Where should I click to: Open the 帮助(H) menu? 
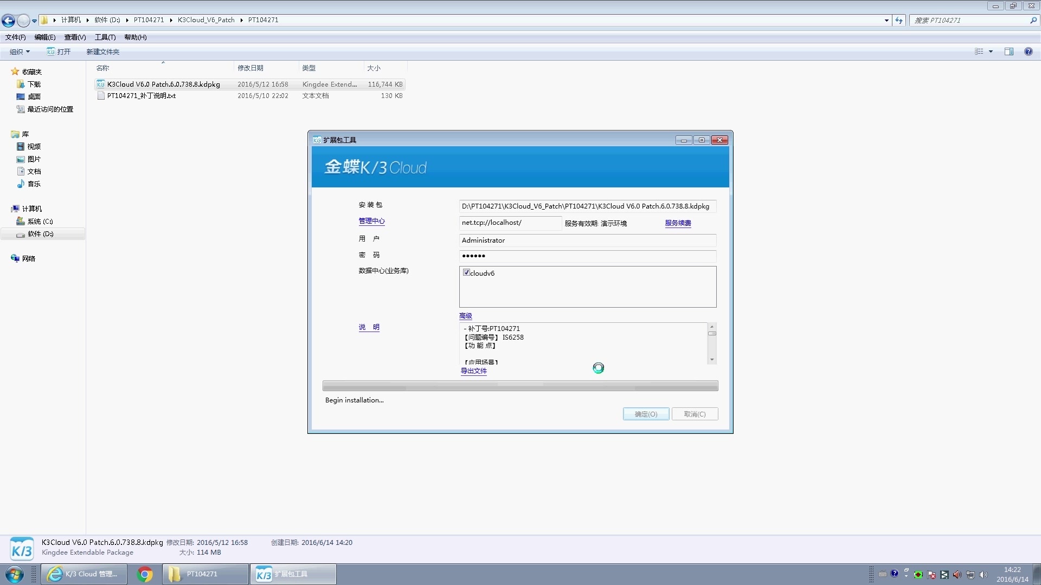136,37
